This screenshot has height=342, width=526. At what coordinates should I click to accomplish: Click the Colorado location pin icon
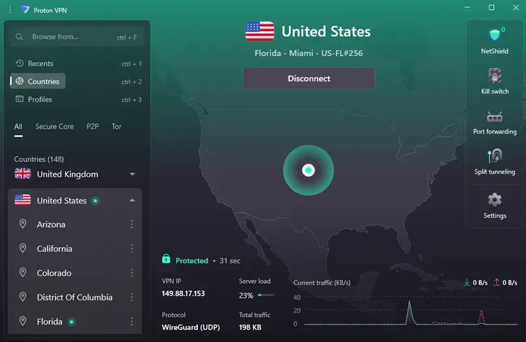(x=23, y=272)
